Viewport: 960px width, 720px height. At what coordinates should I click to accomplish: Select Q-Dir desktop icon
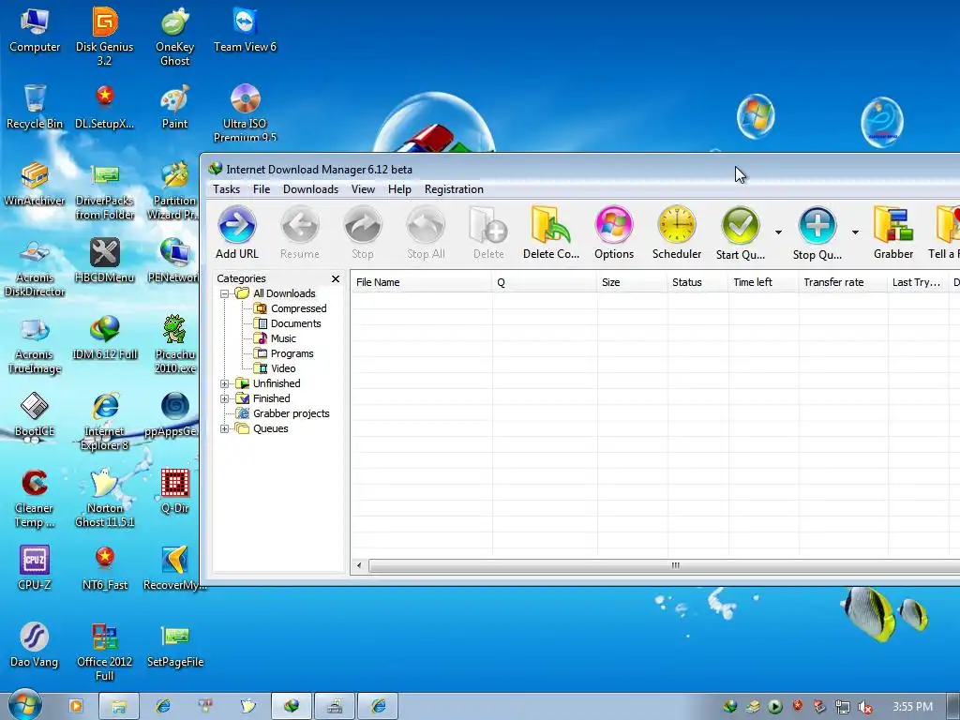coord(175,491)
